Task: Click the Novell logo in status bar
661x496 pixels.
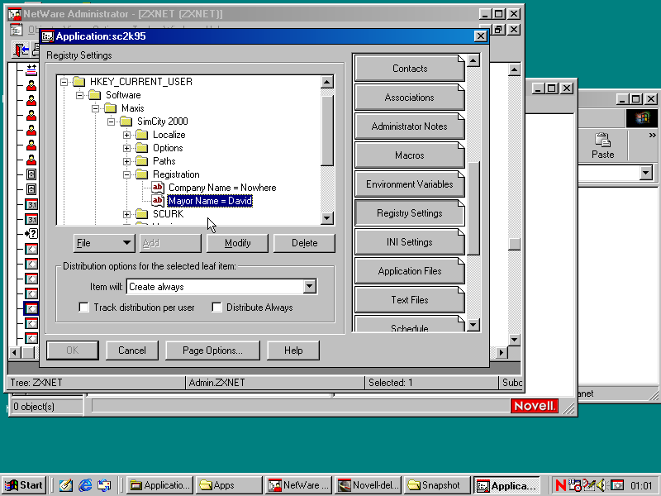Action: click(534, 406)
